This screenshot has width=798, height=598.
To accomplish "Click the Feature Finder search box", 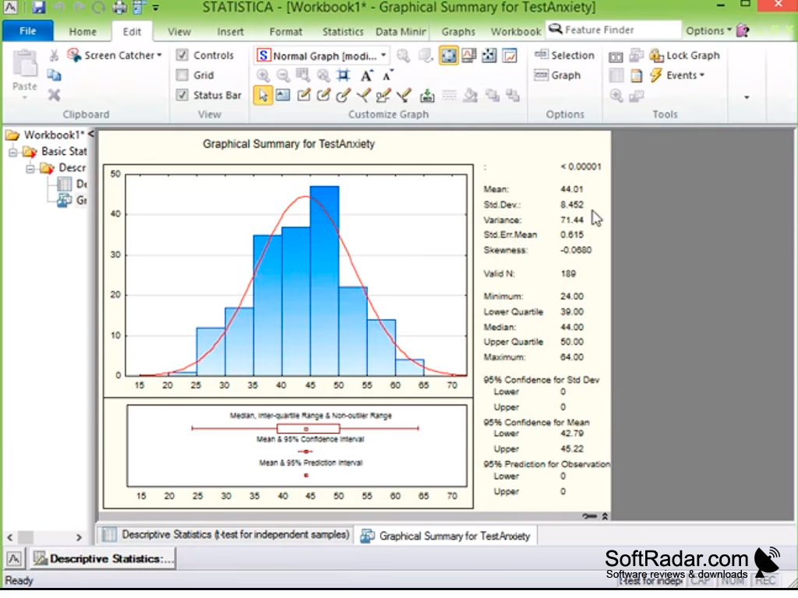I will pyautogui.click(x=613, y=30).
